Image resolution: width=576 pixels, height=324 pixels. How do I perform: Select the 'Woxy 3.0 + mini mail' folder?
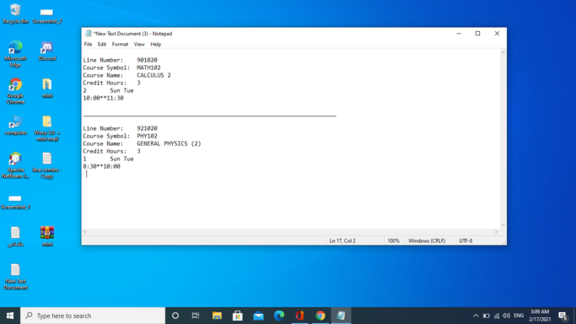47,128
